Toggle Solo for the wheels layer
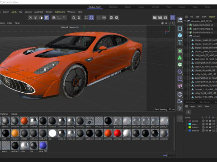 pyautogui.click(x=203, y=121)
